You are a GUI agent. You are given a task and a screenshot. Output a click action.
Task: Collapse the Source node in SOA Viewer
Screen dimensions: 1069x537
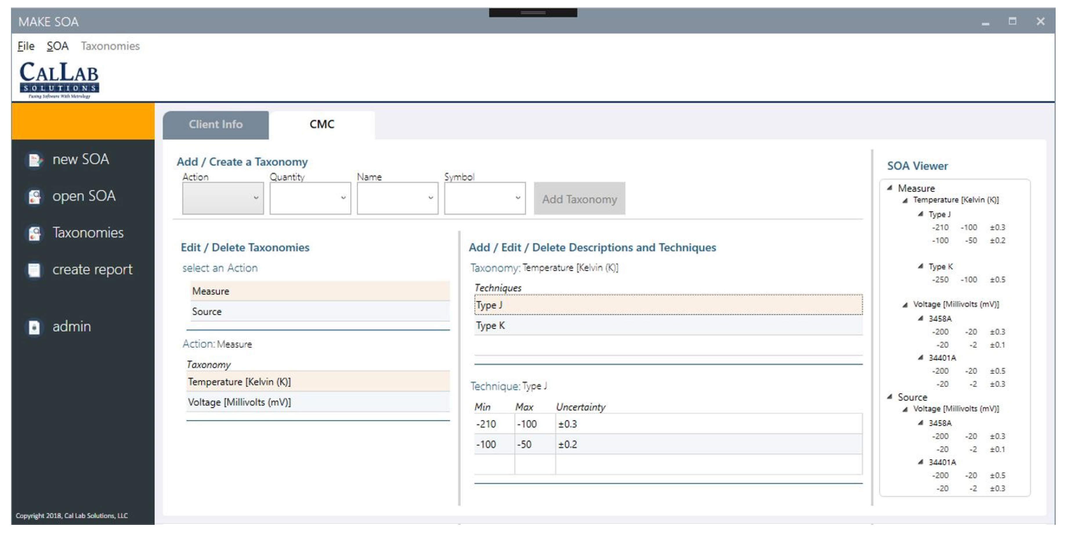(889, 397)
